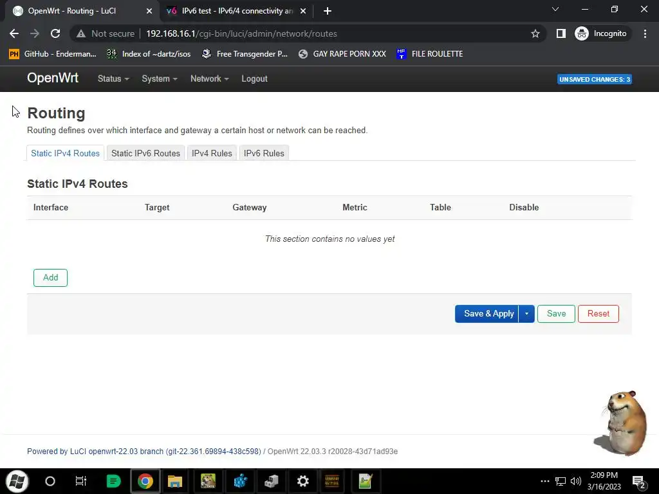Open the tab search chevron
This screenshot has width=659, height=494.
click(x=555, y=9)
